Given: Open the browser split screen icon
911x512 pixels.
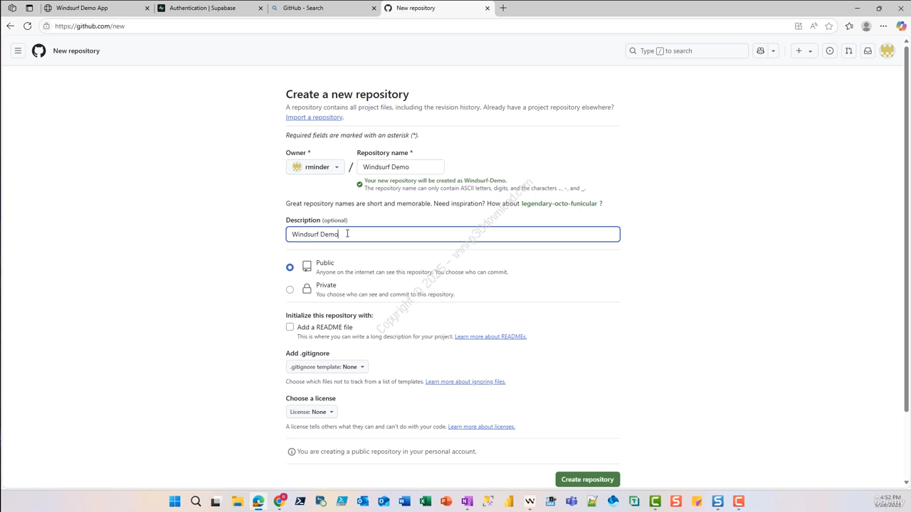Looking at the screenshot, I should click(798, 26).
